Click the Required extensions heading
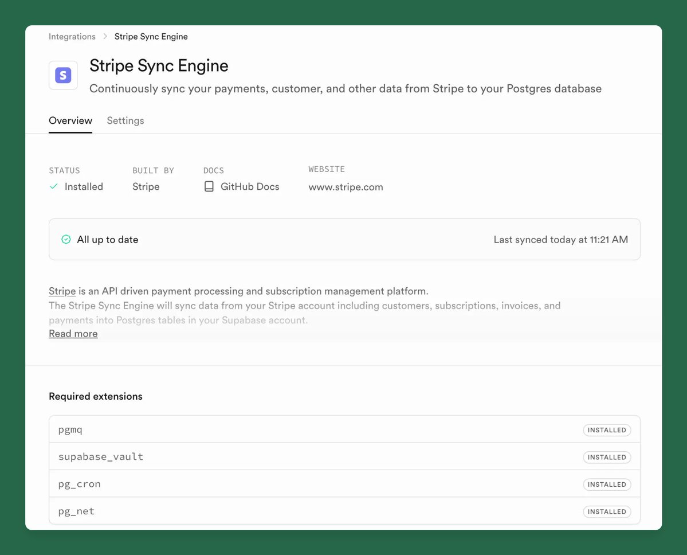Image resolution: width=687 pixels, height=555 pixels. click(96, 396)
